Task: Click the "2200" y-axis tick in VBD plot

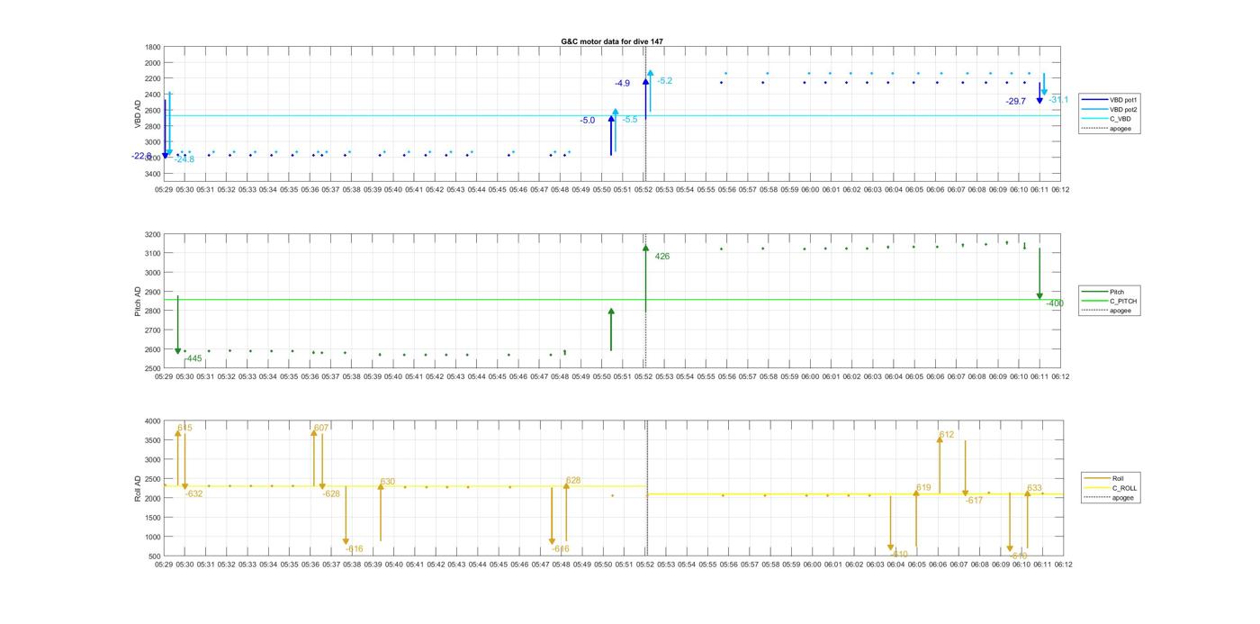Action: 153,79
